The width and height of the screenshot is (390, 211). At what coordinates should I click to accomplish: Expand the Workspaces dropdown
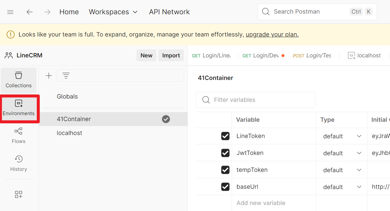pyautogui.click(x=113, y=12)
